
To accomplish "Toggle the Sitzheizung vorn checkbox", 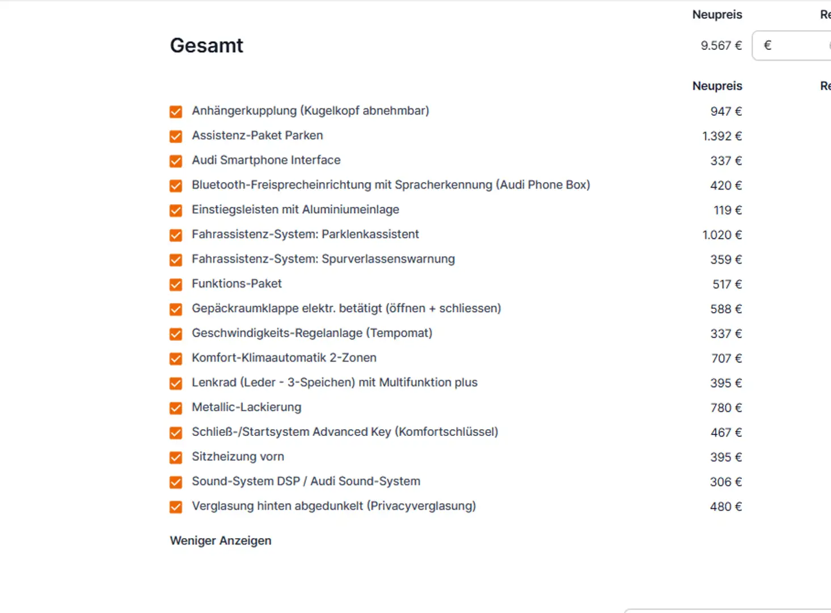I will point(176,457).
